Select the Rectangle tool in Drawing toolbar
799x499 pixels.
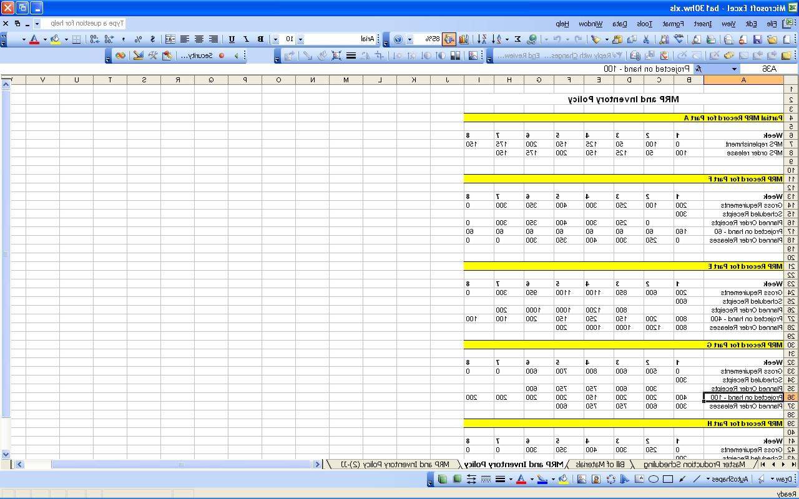click(x=667, y=479)
